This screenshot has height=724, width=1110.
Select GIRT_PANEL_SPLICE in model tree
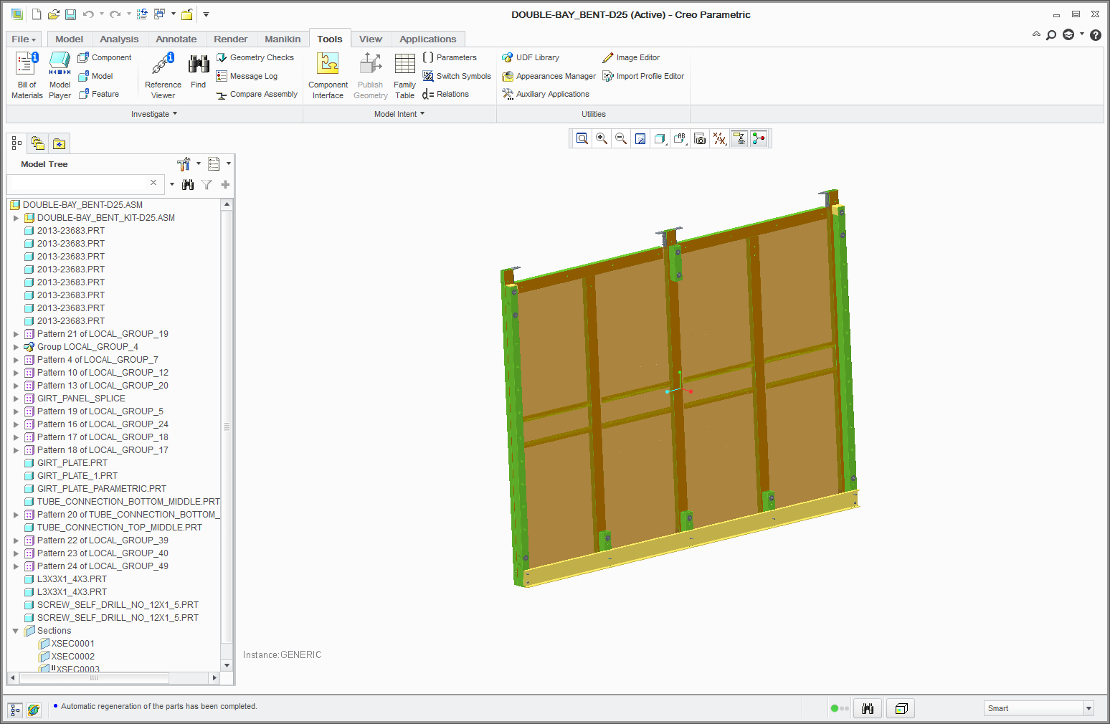81,399
